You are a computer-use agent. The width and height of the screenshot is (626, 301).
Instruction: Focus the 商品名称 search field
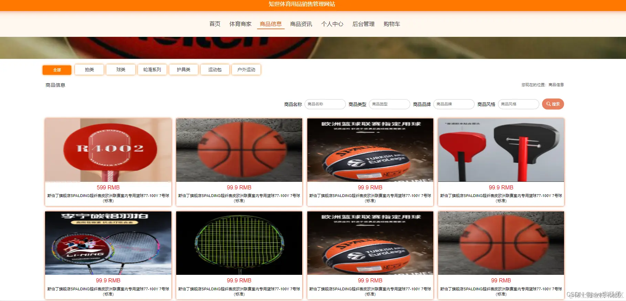[x=325, y=104]
